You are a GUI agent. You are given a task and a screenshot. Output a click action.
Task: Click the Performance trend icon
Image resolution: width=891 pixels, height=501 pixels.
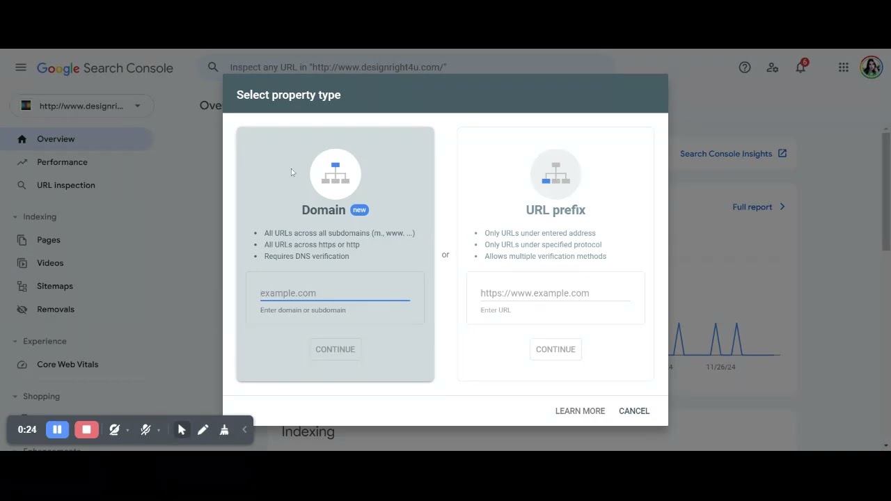(22, 162)
